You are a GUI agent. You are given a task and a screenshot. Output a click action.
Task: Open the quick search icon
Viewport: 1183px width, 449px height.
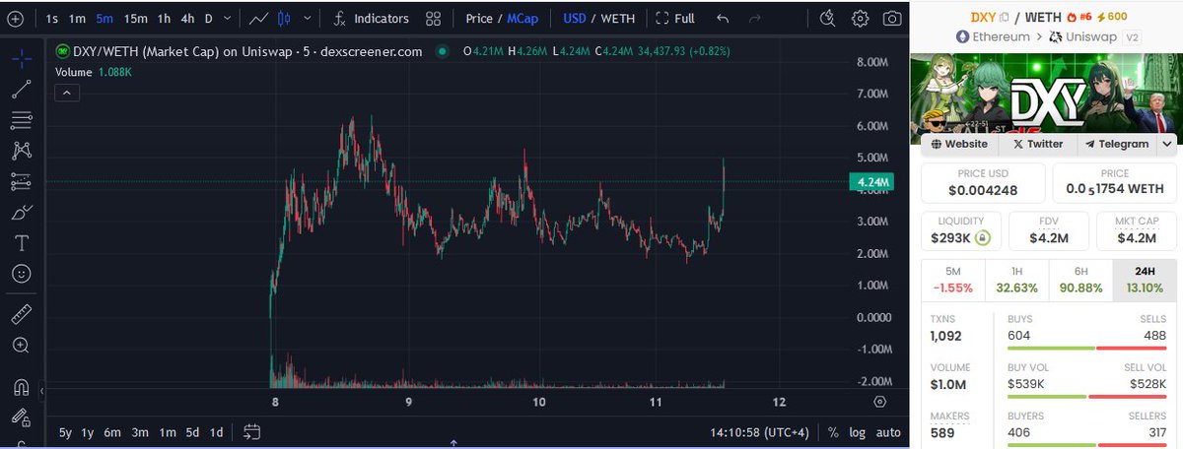coord(827,18)
